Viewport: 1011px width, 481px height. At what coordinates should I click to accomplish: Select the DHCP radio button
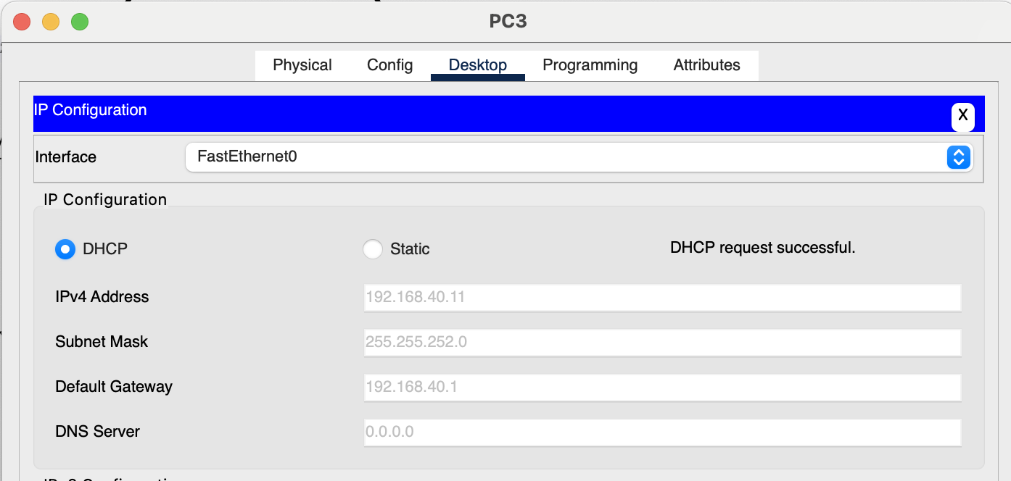(65, 249)
